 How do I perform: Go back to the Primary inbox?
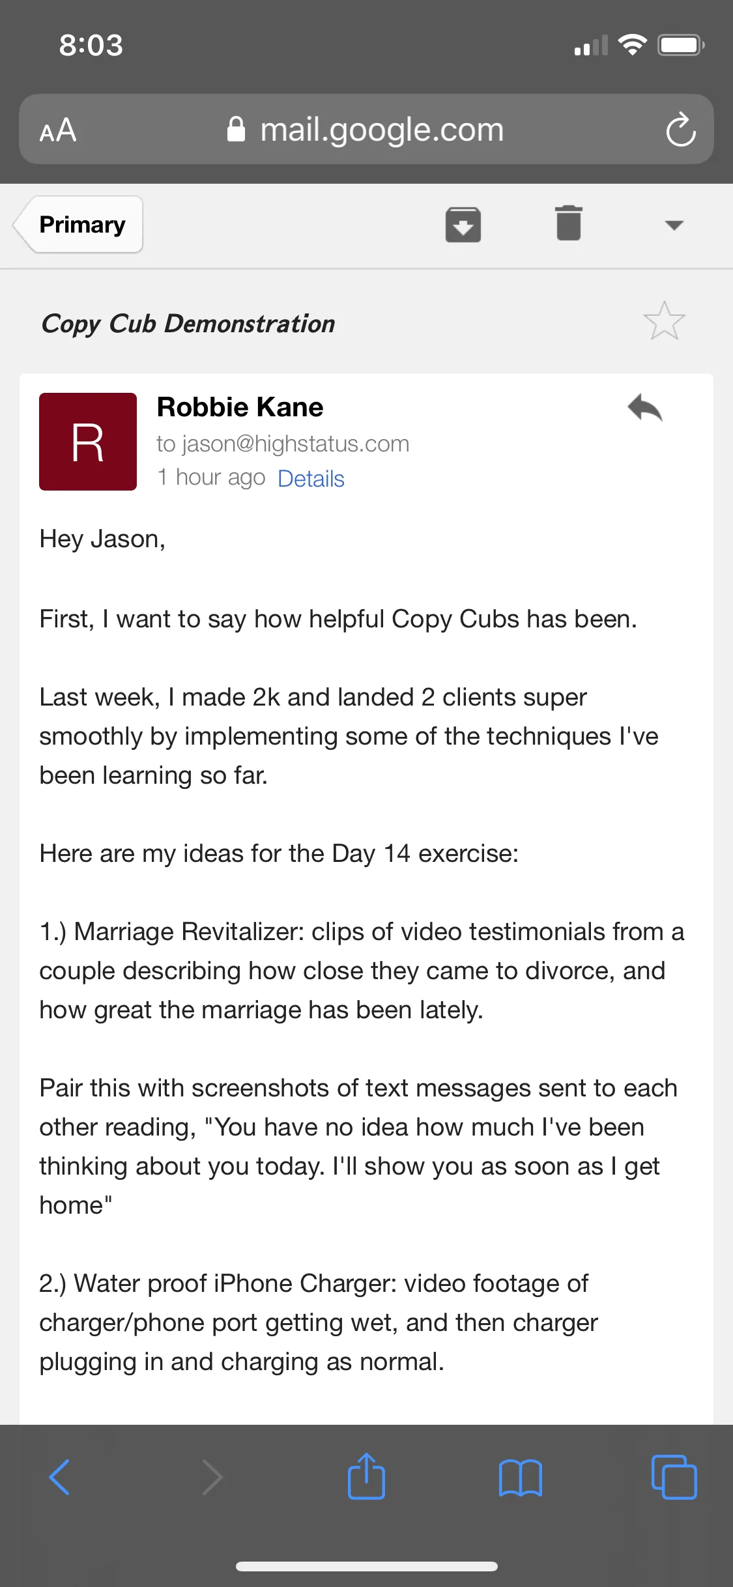point(78,225)
